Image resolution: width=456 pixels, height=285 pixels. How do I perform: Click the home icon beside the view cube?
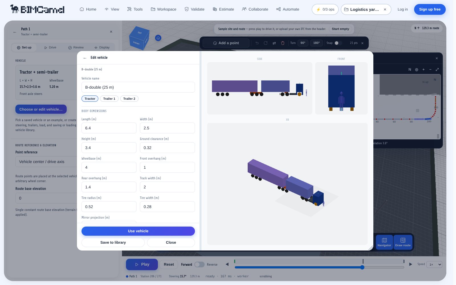158,38
